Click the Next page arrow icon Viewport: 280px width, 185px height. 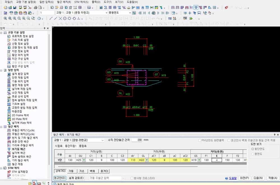(158, 13)
